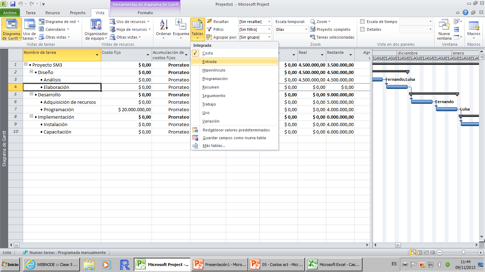Open the Esquema outline menu
Viewport: 485px width, 272px height.
[x=181, y=29]
